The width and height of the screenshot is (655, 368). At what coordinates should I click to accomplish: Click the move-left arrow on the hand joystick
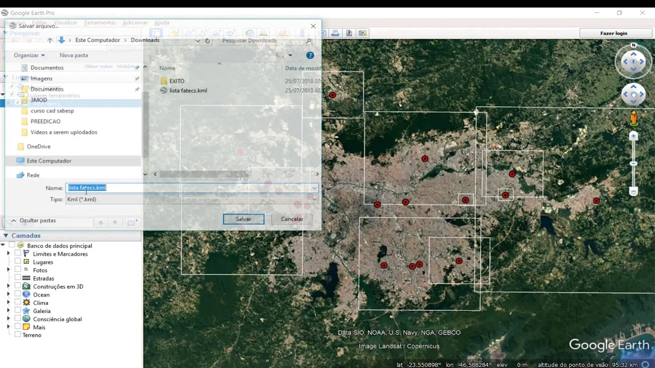coord(625,95)
